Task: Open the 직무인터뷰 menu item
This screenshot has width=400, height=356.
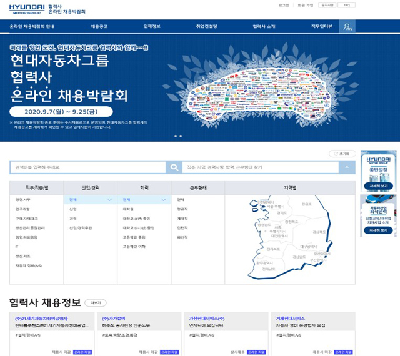Action: 321,26
